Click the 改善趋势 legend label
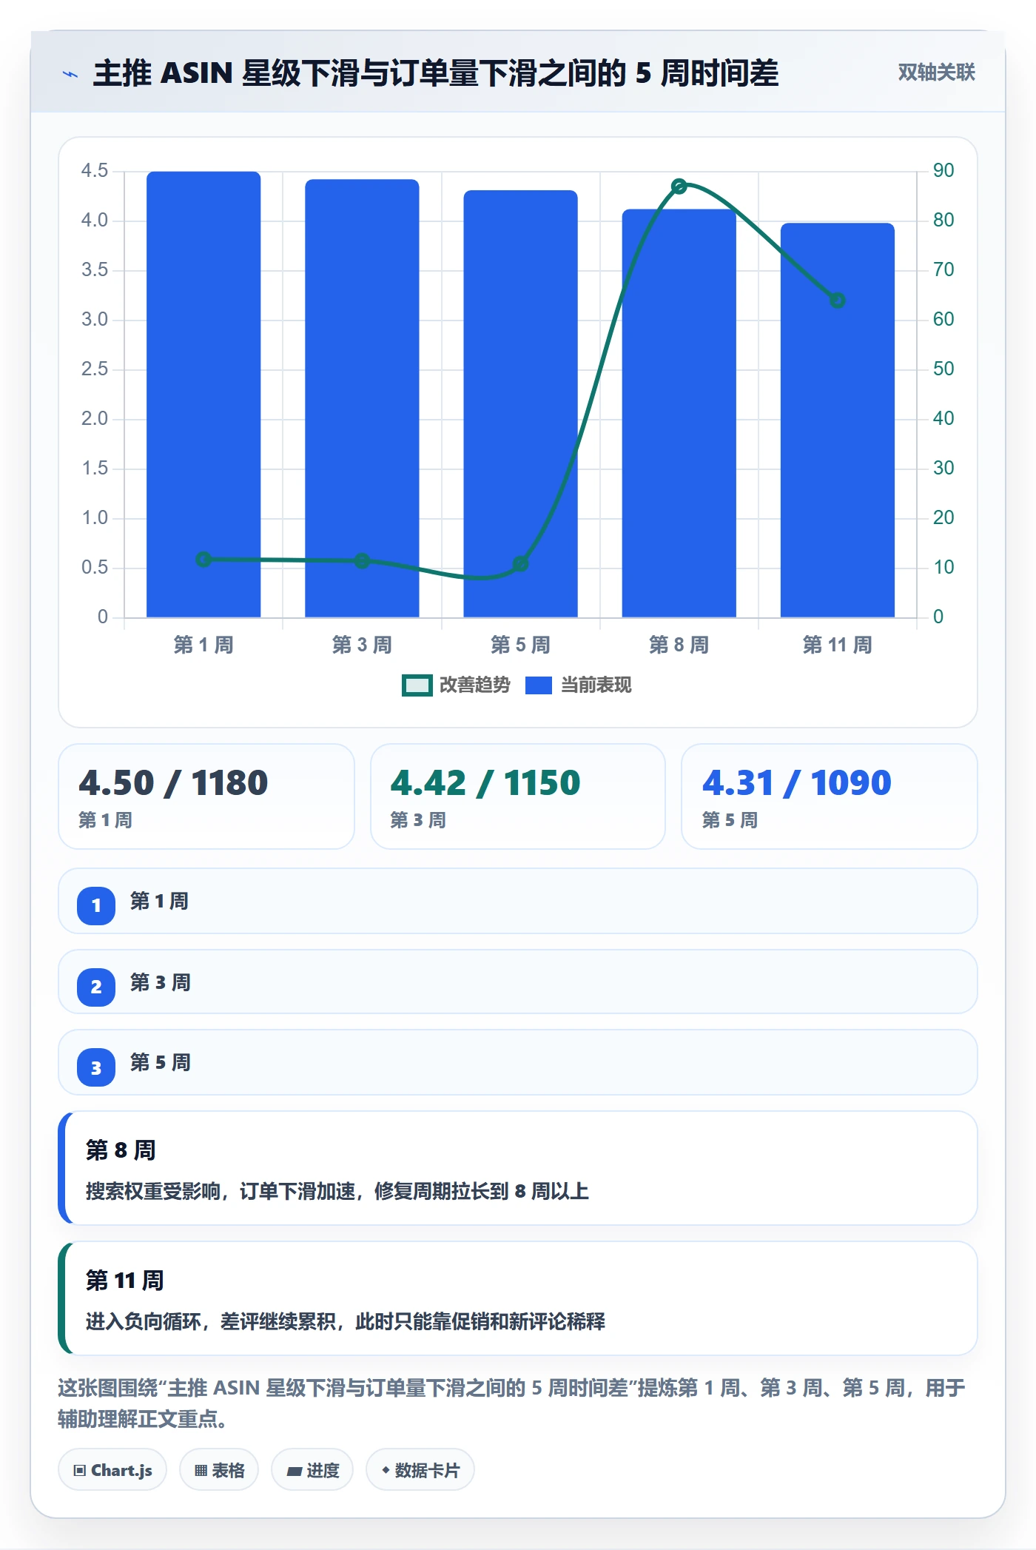Screen dimensions: 1036x1550 (x=475, y=685)
